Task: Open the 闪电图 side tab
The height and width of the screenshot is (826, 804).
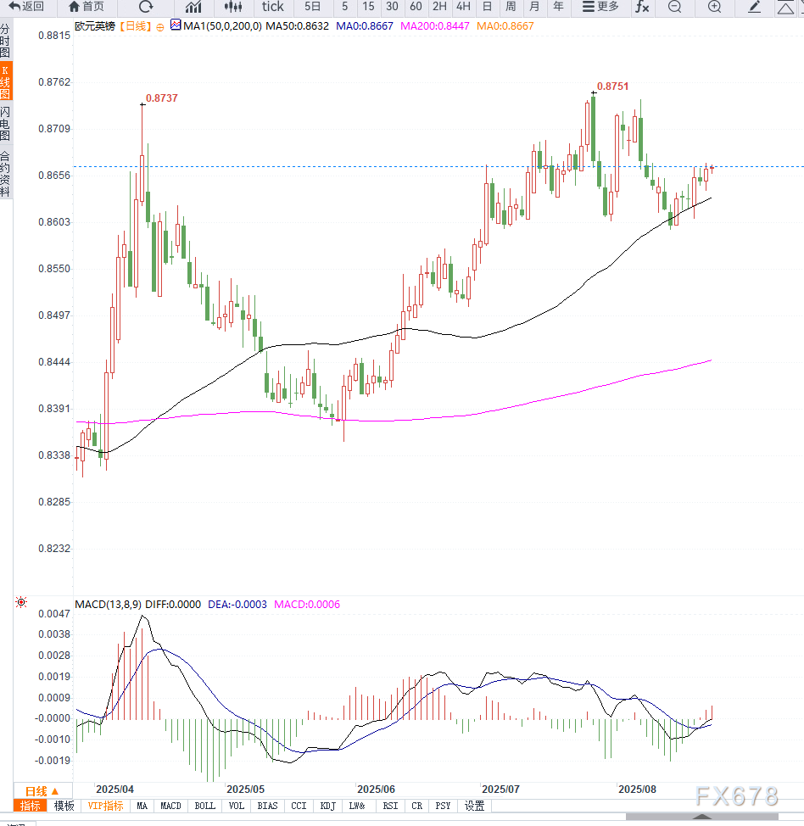Action: tap(6, 124)
